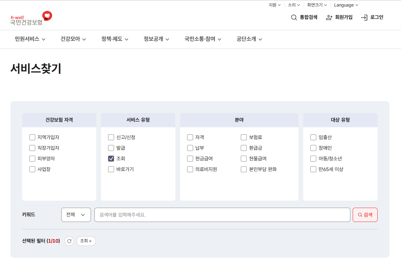This screenshot has width=401, height=266.
Task: Click the 공단소개 dropdown arrow icon
Action: 260,39
